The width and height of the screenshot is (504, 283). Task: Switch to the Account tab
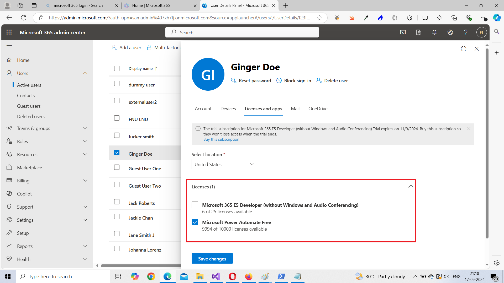(203, 108)
